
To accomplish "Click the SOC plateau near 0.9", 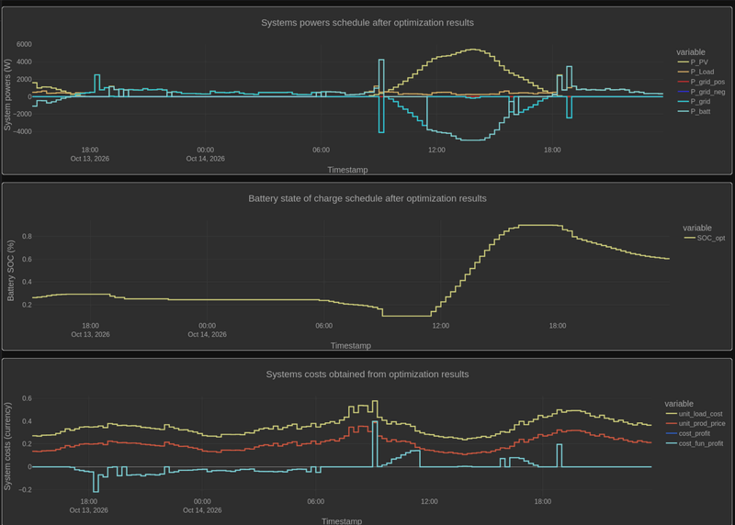I will (540, 225).
